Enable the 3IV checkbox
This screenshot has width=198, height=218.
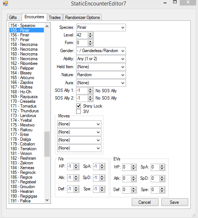point(79,111)
